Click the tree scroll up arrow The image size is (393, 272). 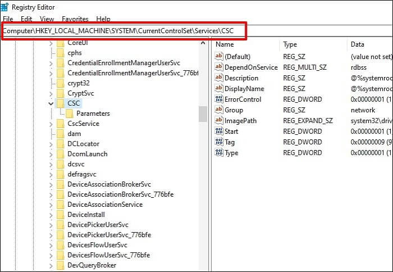click(x=203, y=43)
